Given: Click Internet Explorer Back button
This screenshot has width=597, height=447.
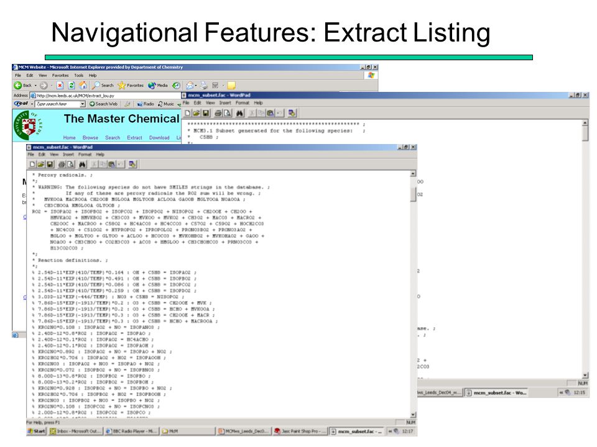Looking at the screenshot, I should (x=23, y=86).
